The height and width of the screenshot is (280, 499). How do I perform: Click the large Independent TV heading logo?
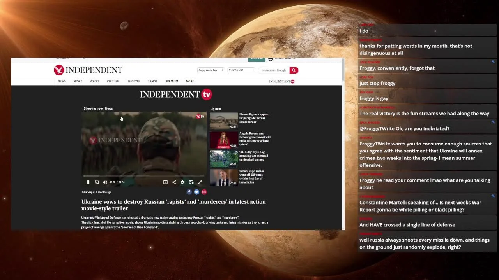pos(176,94)
